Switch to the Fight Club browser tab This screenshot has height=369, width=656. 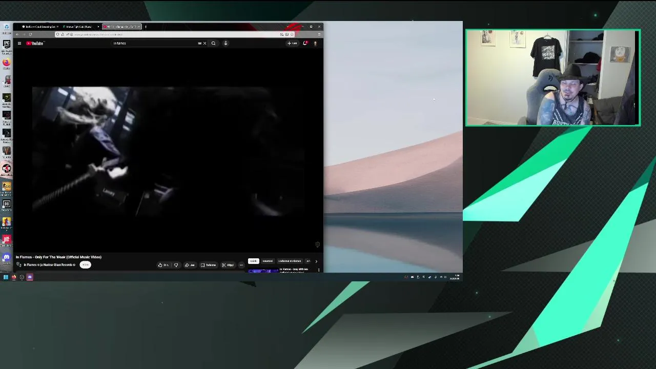[x=79, y=27]
